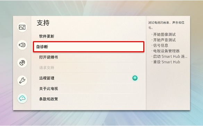This screenshot has width=203, height=126.
Task: Select the highlighted 自诊断 item
Action: point(89,47)
